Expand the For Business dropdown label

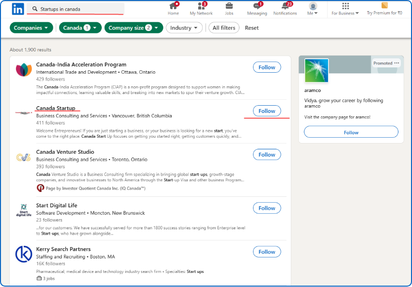tap(345, 13)
